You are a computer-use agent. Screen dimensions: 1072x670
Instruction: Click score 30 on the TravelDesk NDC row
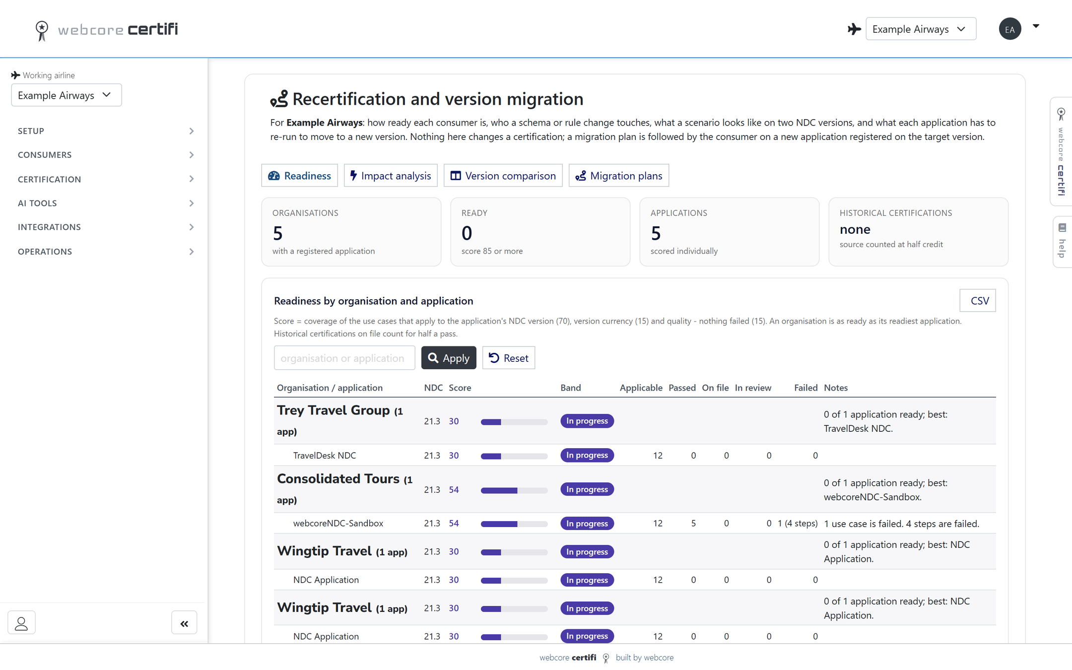point(454,455)
